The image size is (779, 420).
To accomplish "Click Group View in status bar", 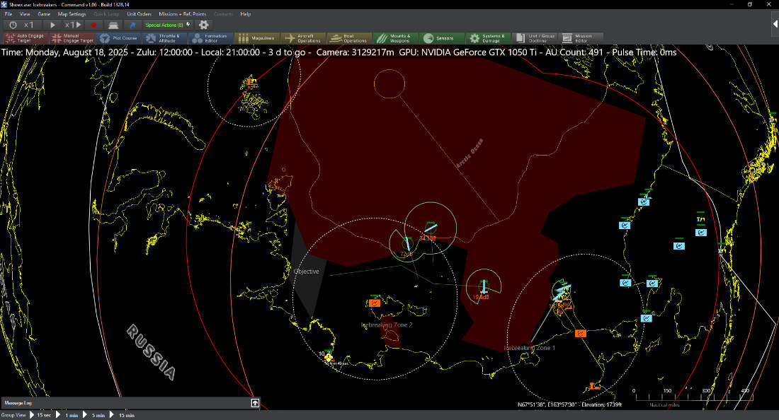I will (x=13, y=415).
